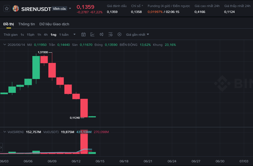This screenshot has height=166, width=253.
Task: Select the 1h interval
Action: (39, 35)
